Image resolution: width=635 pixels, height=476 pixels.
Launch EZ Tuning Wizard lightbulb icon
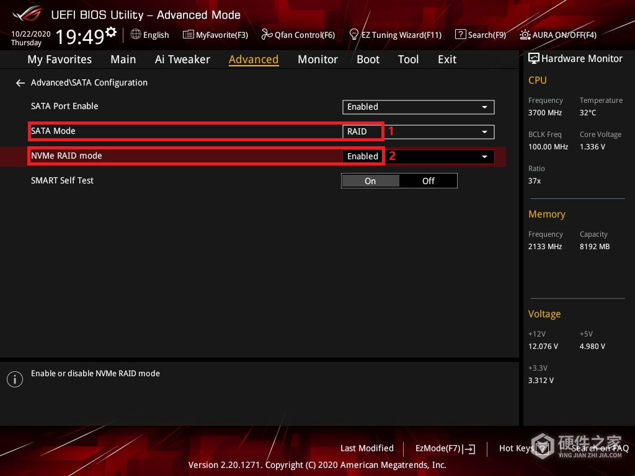[353, 35]
